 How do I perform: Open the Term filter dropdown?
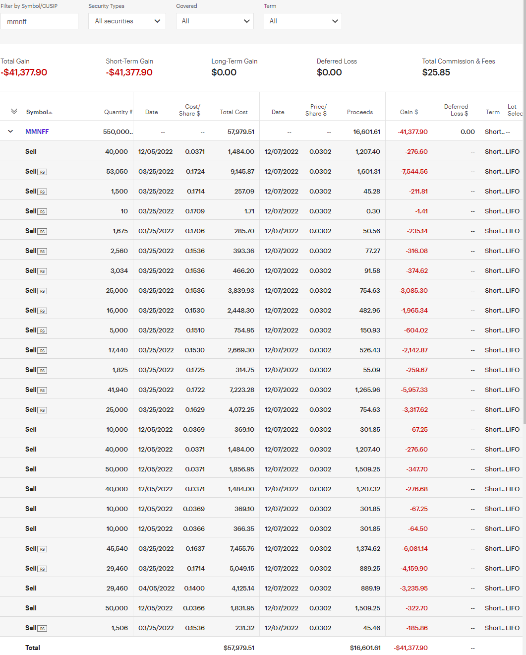point(302,21)
